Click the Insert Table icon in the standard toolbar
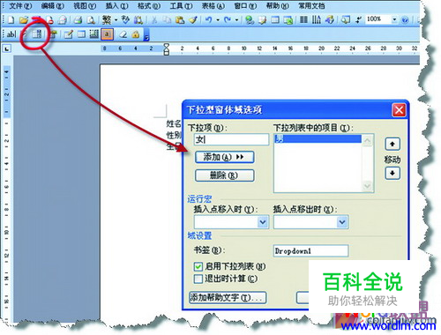 coord(275,20)
